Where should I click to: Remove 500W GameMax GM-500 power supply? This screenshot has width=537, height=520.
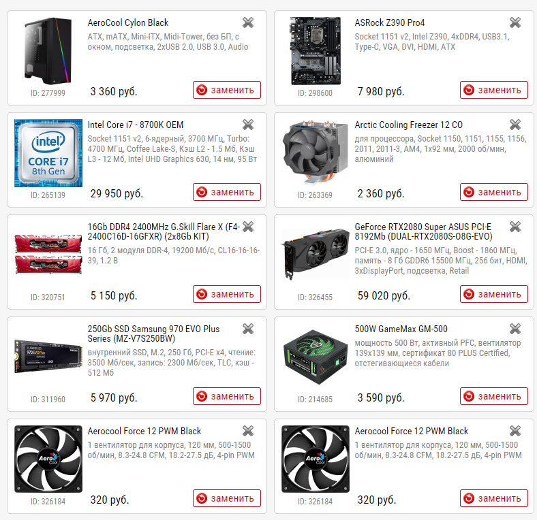tap(515, 329)
